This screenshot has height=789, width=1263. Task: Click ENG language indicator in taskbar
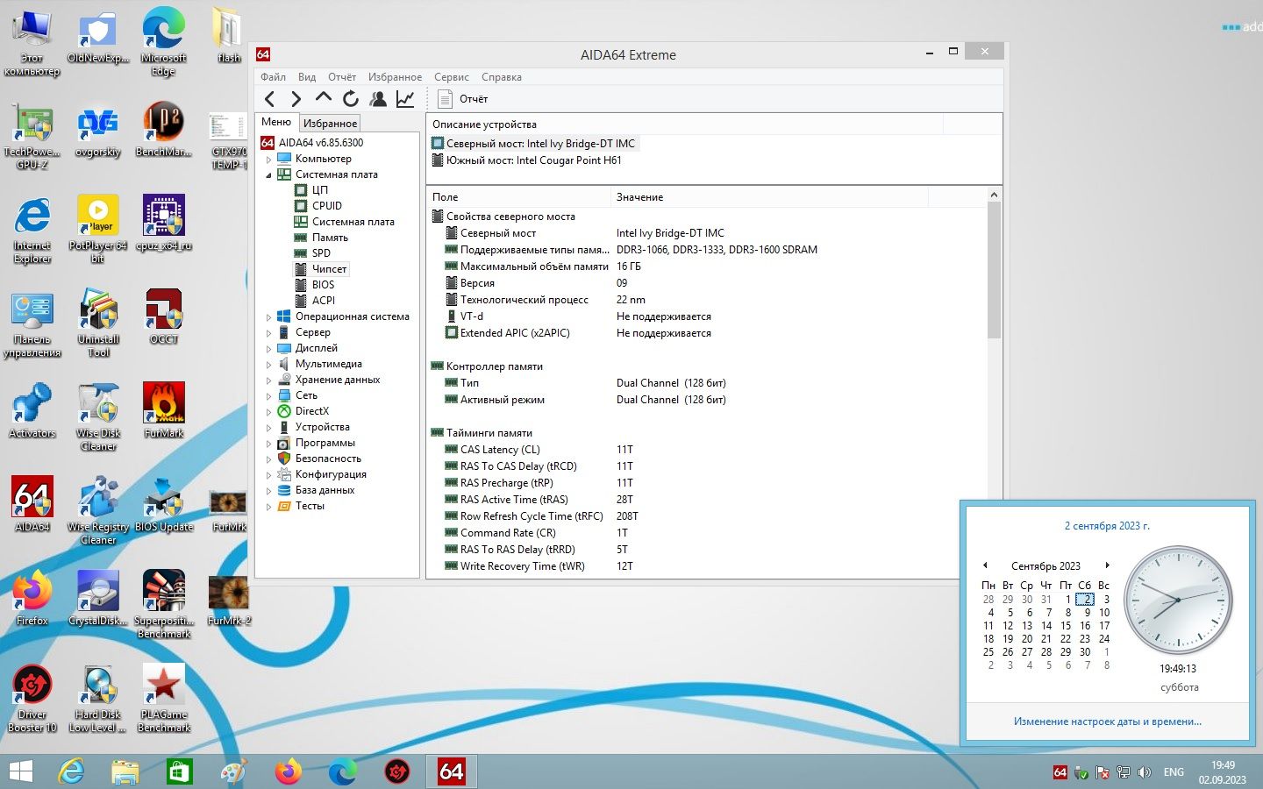pyautogui.click(x=1174, y=772)
